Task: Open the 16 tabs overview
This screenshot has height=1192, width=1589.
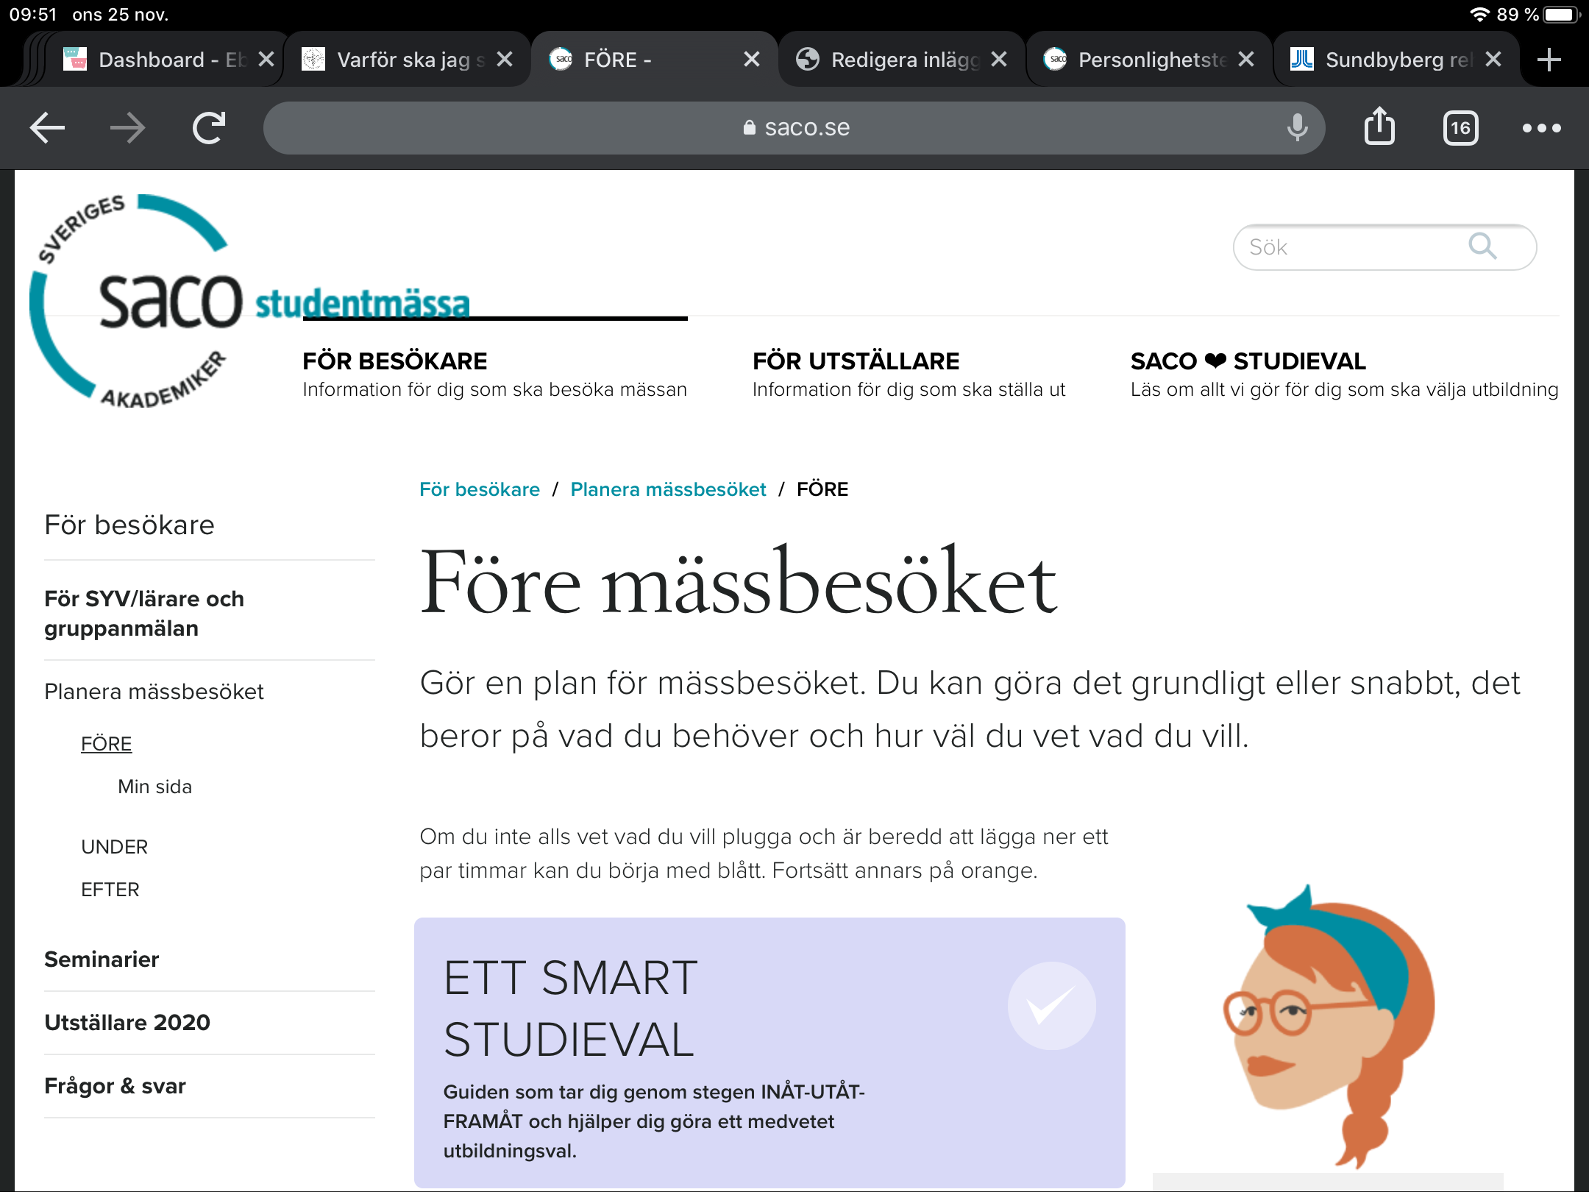Action: click(1460, 129)
